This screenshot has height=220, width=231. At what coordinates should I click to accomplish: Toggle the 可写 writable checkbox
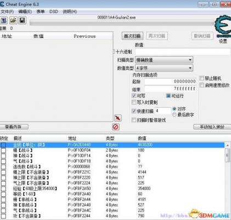(134, 96)
